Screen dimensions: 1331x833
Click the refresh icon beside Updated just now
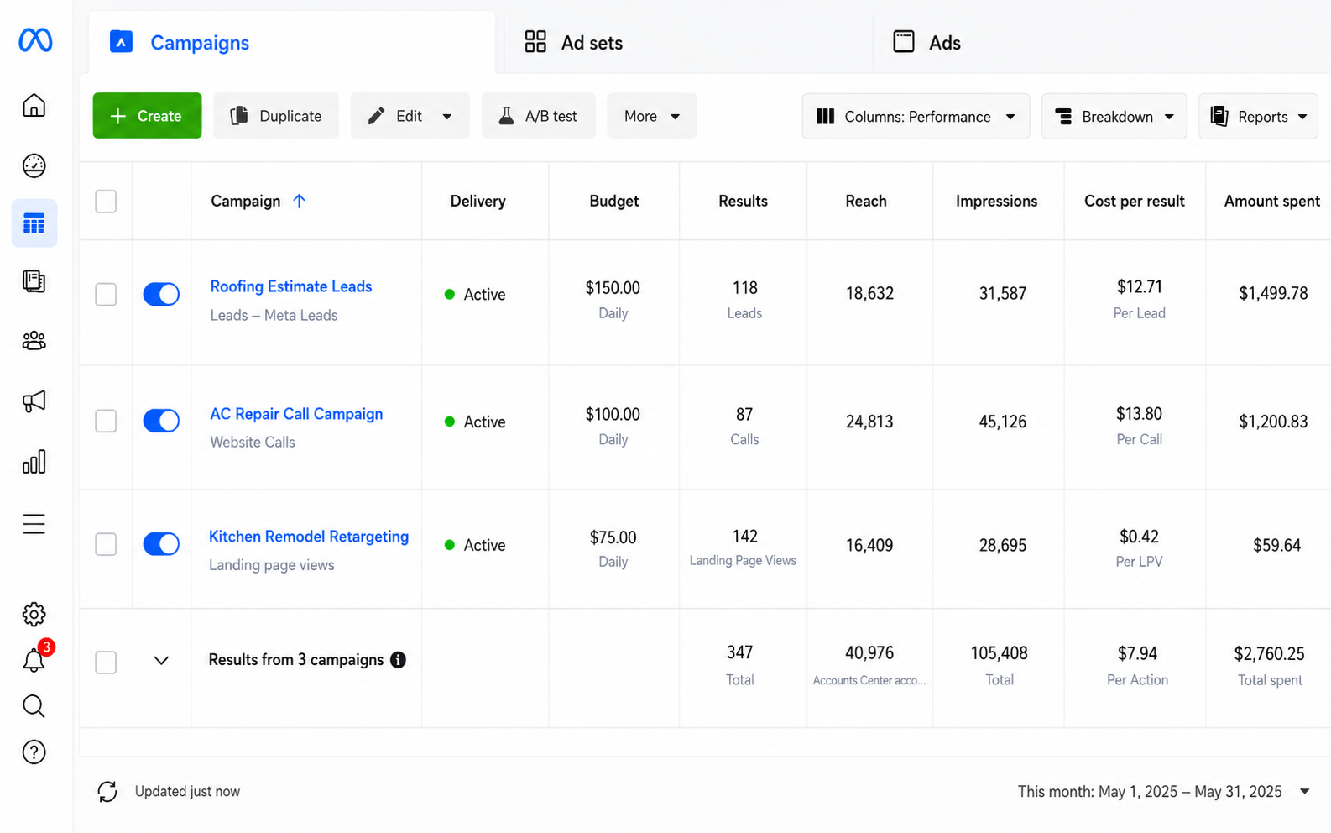coord(107,791)
